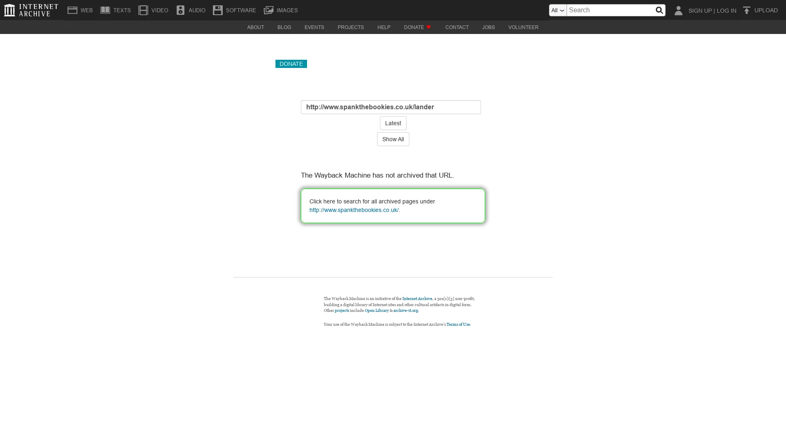Screen dimensions: 786x442
Task: Open the Projects menu item
Action: pos(350,27)
